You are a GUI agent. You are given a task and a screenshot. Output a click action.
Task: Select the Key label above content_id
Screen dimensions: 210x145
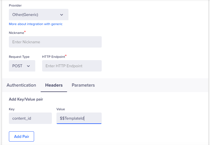12,109
